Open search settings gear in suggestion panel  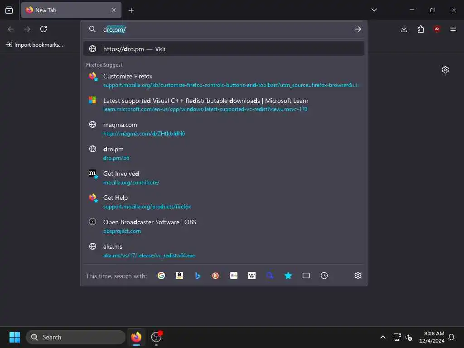tap(358, 275)
